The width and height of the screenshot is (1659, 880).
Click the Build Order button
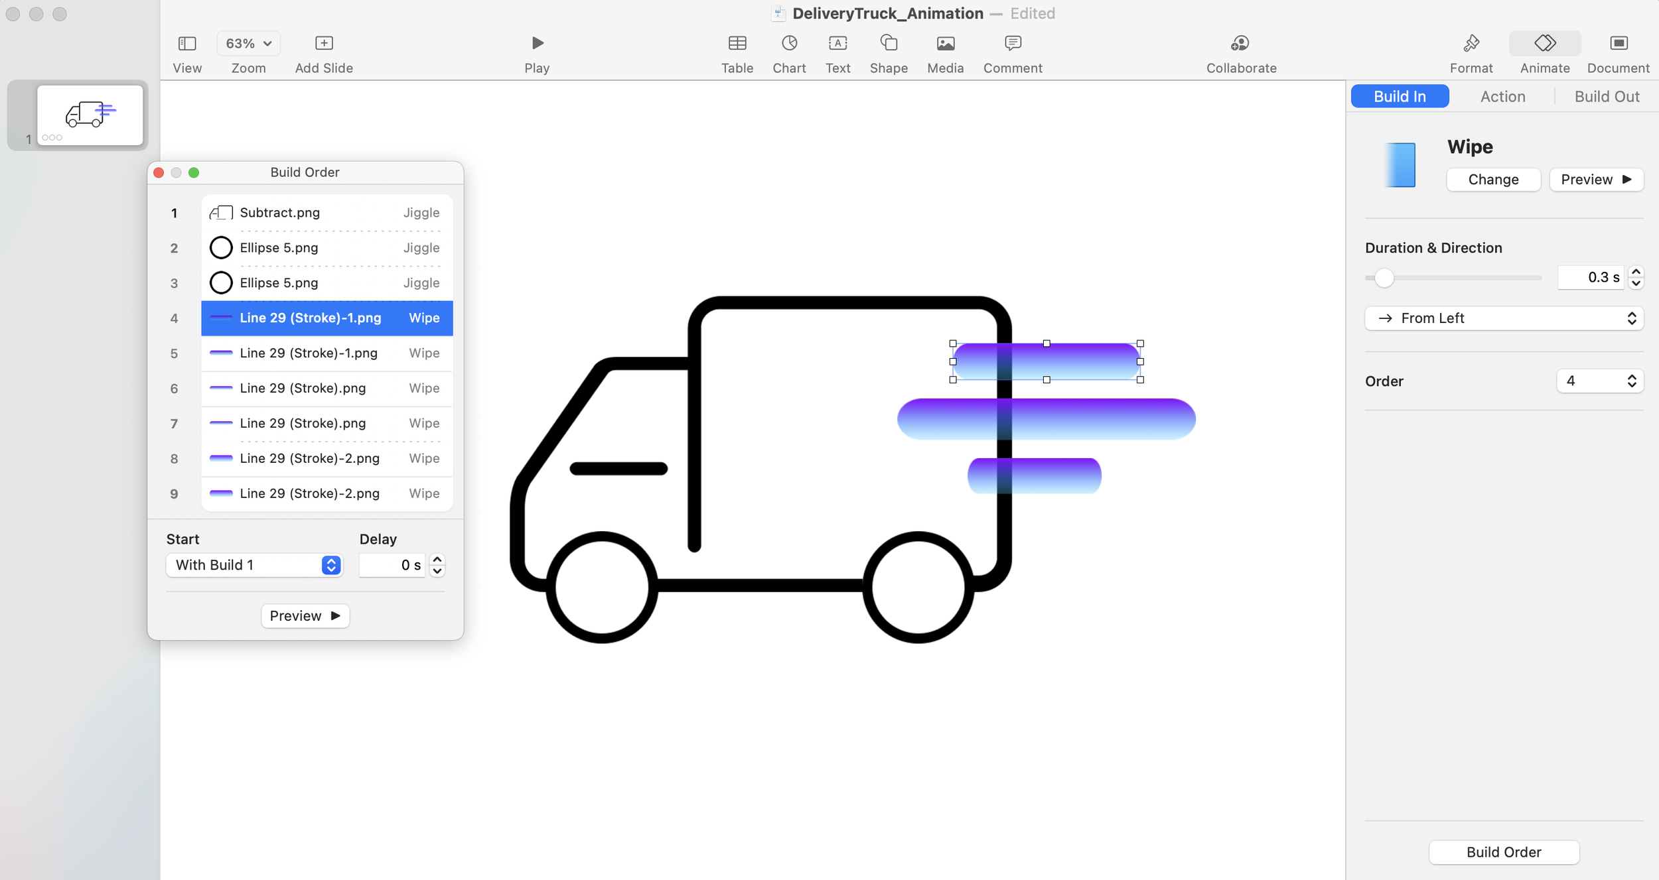(1504, 852)
